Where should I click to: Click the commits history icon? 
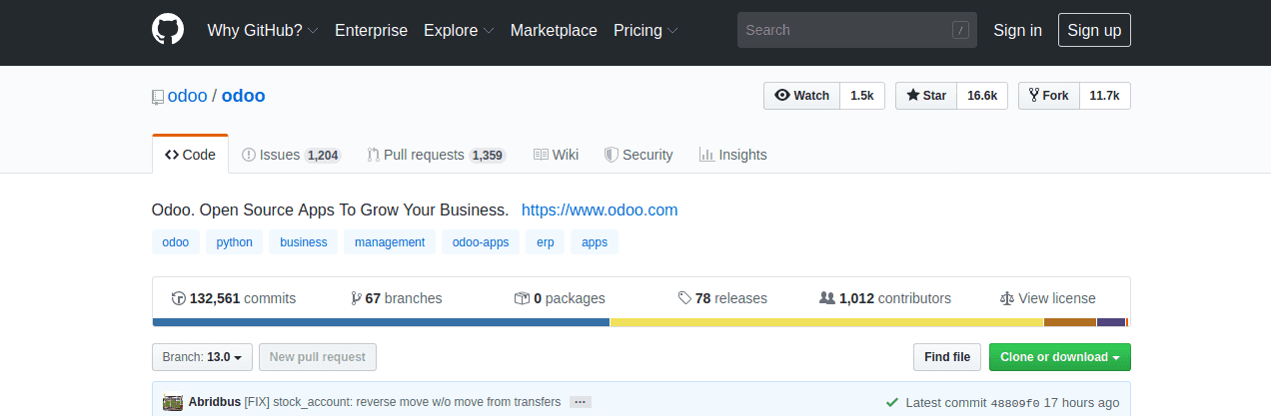[x=179, y=298]
